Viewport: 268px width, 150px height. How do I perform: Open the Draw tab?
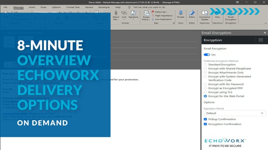click(x=44, y=7)
